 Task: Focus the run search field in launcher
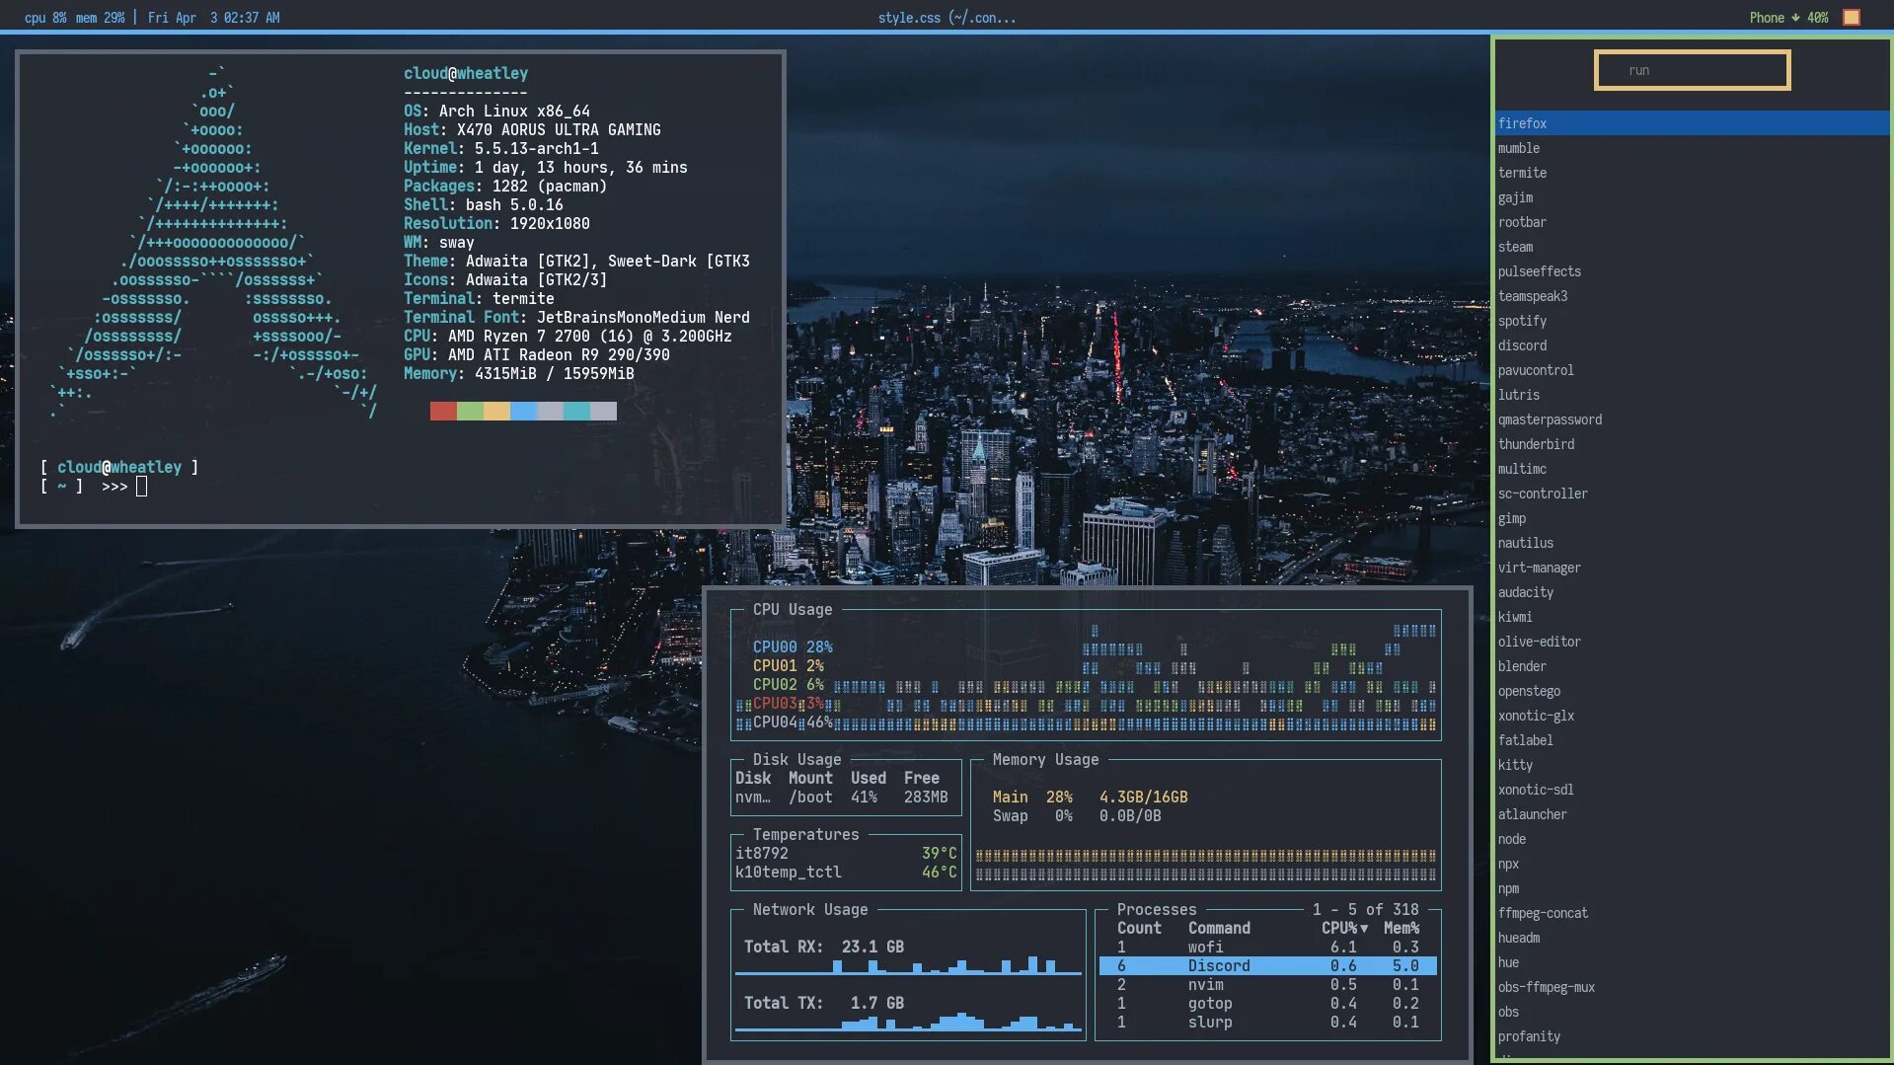(x=1692, y=70)
